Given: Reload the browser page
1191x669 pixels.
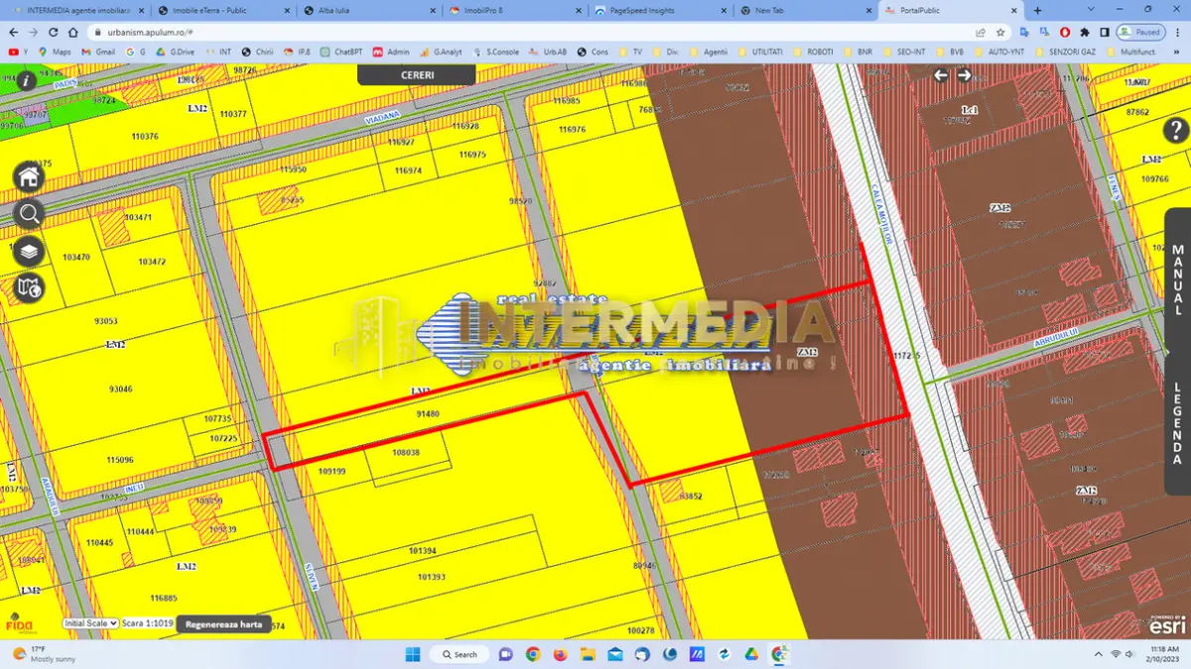Looking at the screenshot, I should click(54, 32).
